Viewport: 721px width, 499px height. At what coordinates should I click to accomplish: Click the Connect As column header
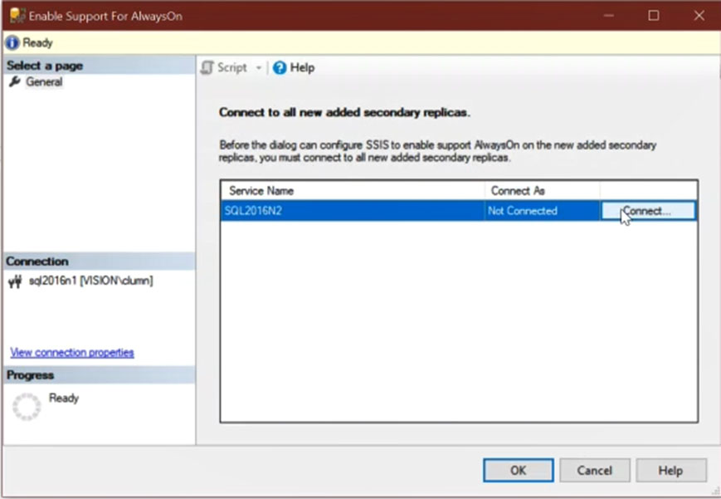point(542,191)
